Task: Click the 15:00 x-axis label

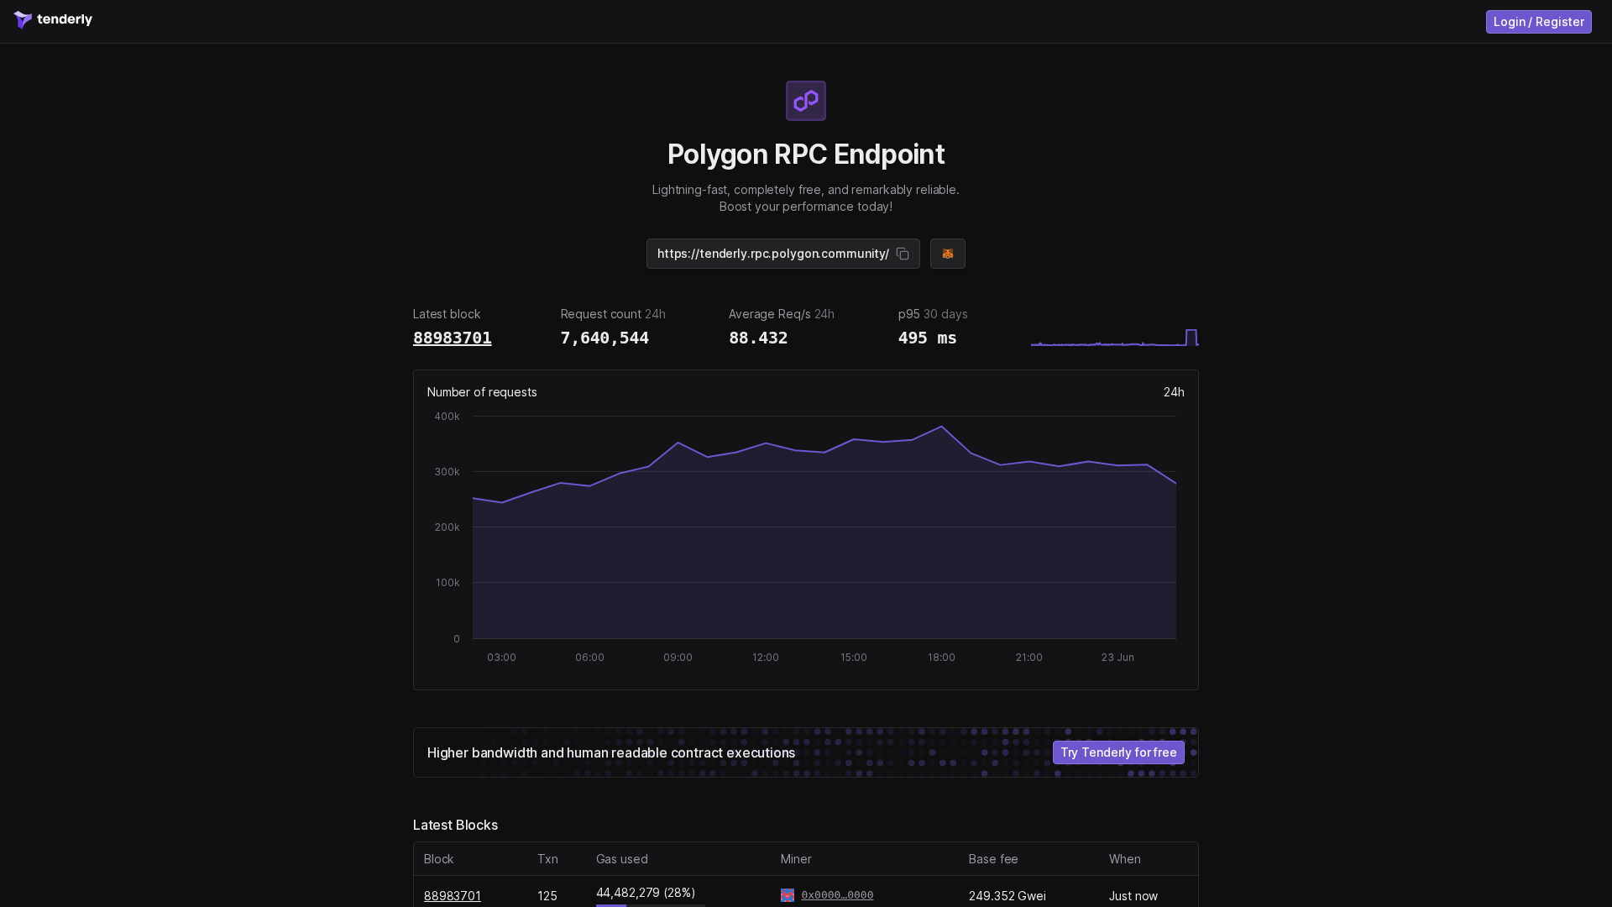Action: pos(854,658)
